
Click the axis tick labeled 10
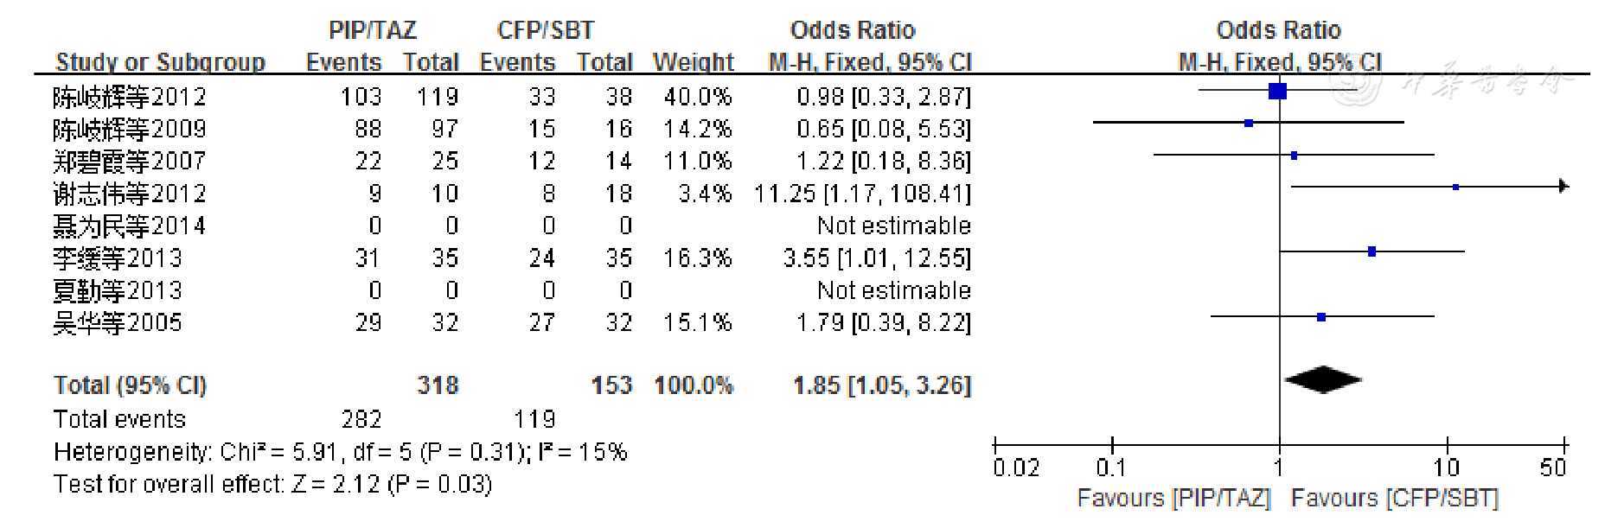point(1447,468)
